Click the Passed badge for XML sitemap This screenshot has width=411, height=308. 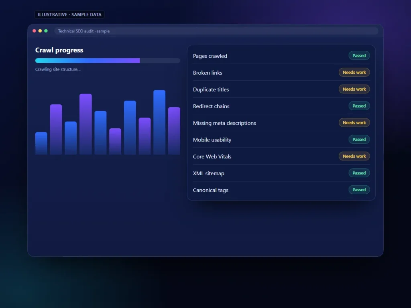[x=359, y=173]
